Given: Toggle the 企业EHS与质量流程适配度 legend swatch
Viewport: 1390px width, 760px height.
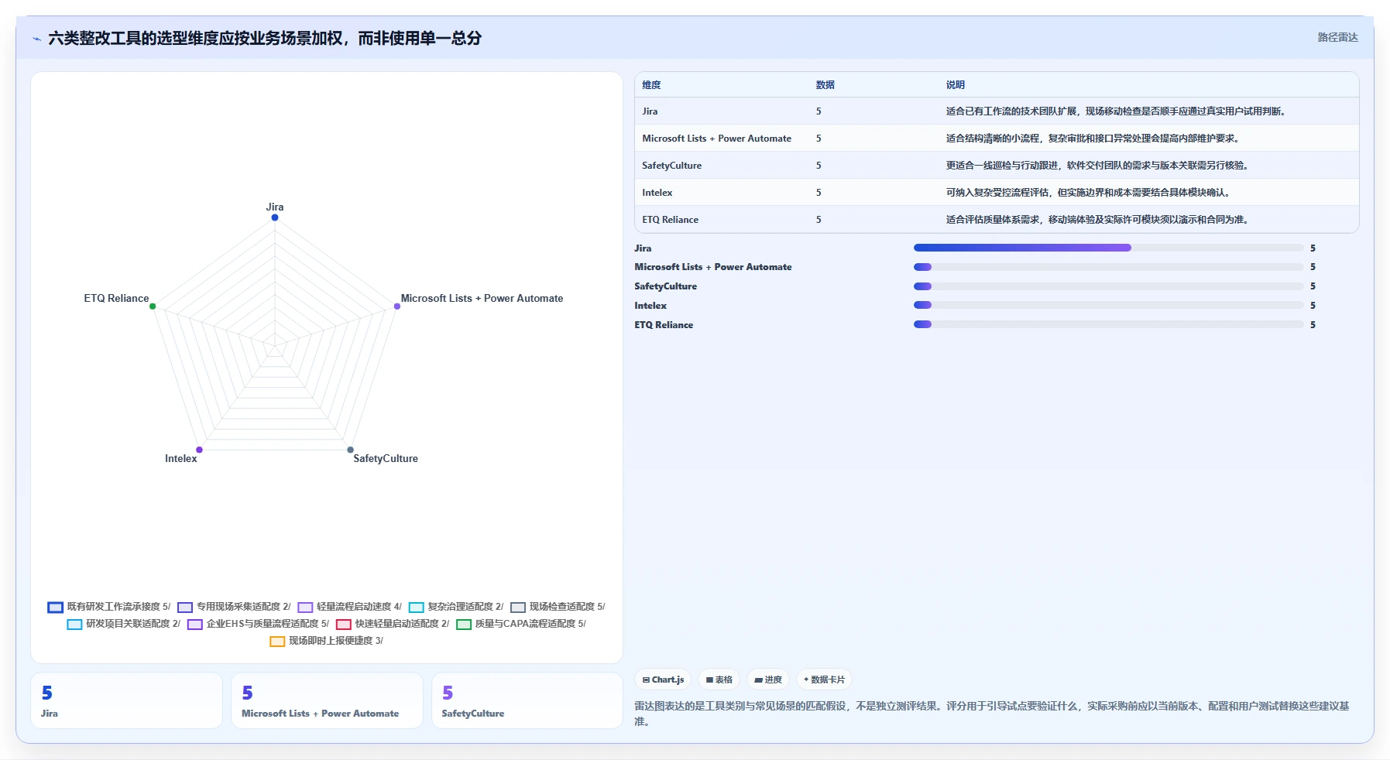Looking at the screenshot, I should pos(195,625).
